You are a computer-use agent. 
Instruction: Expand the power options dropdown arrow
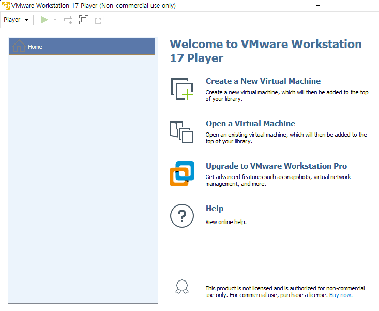point(55,20)
